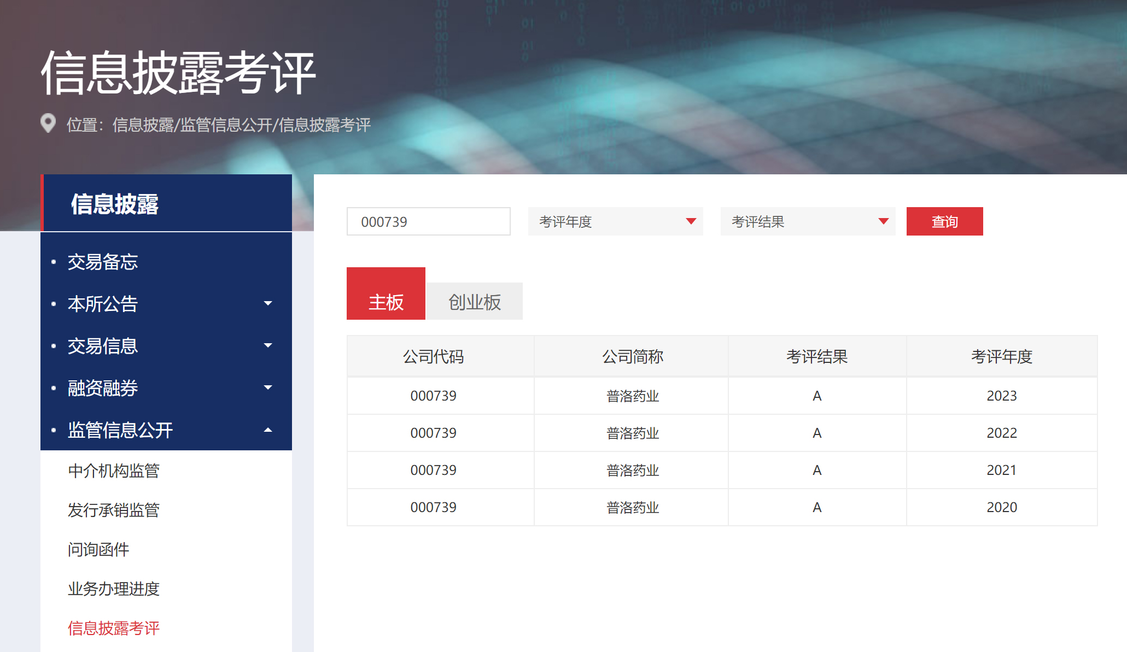Click the location pin icon in breadcrumb
The height and width of the screenshot is (652, 1127).
coord(48,123)
